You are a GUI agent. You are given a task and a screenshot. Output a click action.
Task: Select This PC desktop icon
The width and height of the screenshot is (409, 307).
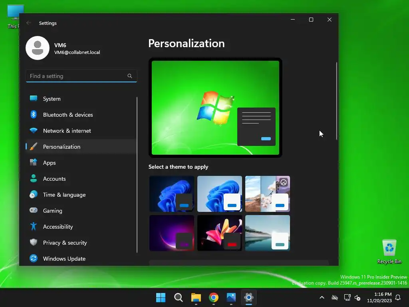click(x=14, y=16)
